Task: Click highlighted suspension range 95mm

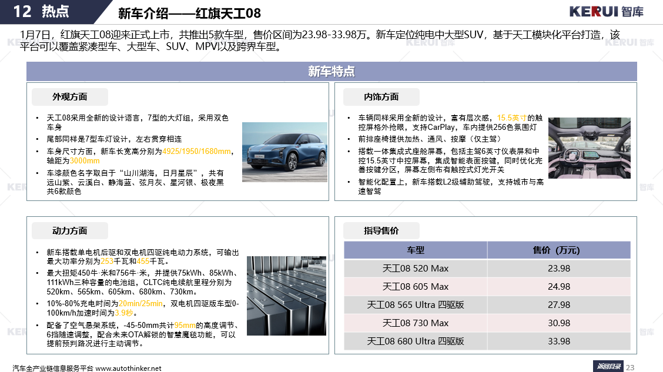Action: [x=185, y=325]
